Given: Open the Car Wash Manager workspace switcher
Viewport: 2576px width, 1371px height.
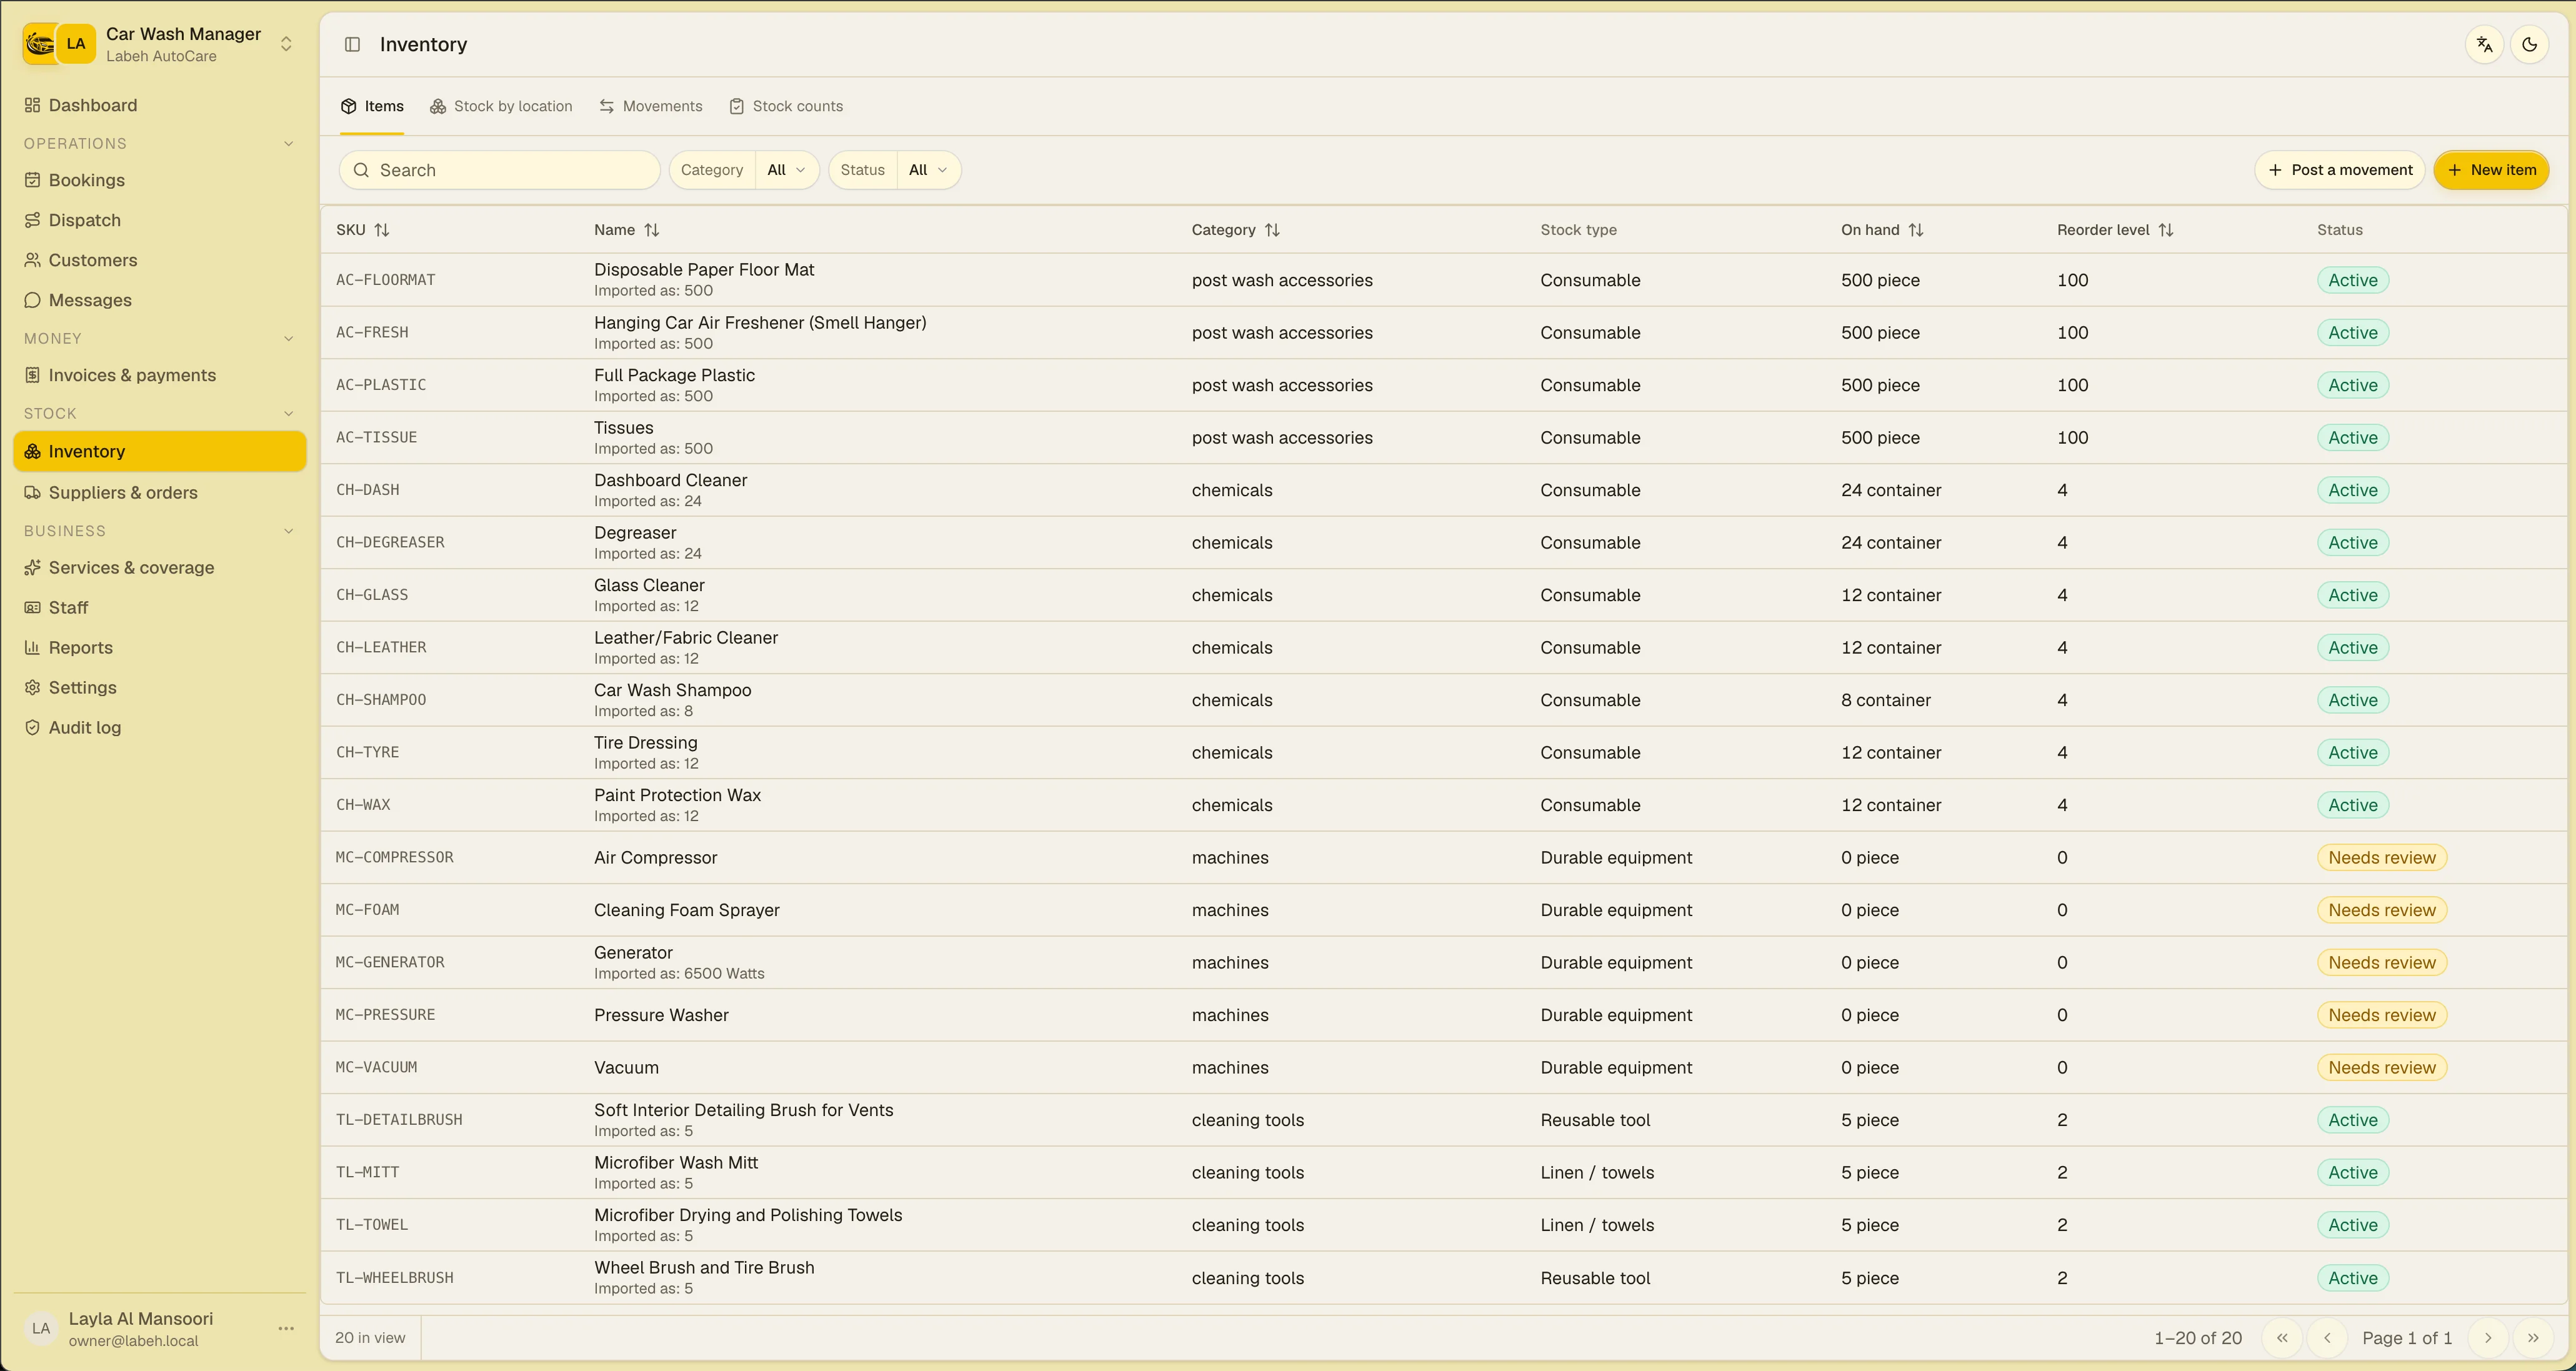Looking at the screenshot, I should pos(160,44).
